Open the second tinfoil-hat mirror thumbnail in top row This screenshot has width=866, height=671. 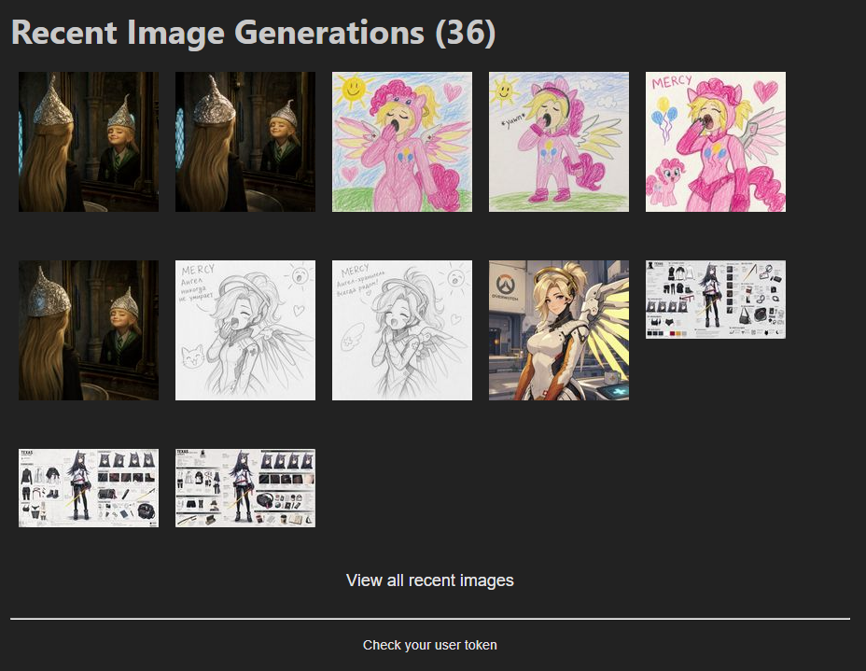(245, 141)
